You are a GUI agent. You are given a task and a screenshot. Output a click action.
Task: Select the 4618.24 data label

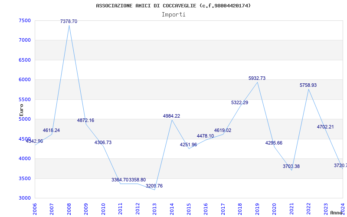click(x=51, y=131)
